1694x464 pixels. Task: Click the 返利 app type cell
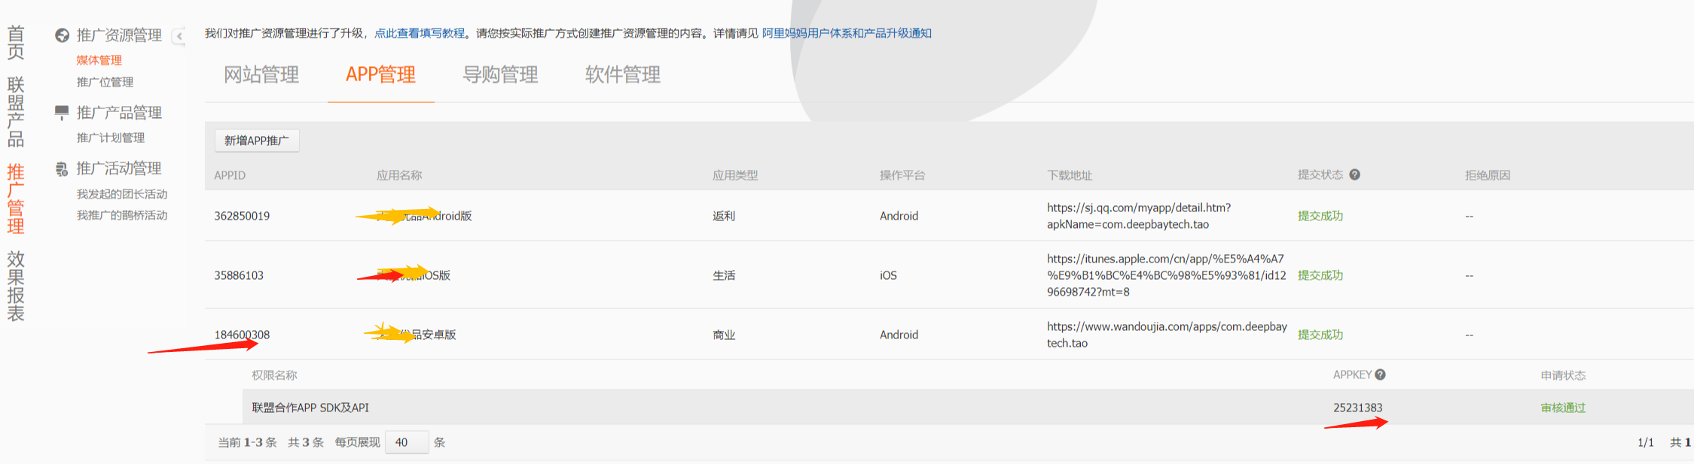723,216
